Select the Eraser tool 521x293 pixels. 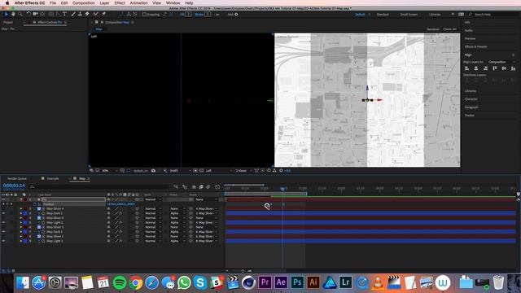pos(87,15)
